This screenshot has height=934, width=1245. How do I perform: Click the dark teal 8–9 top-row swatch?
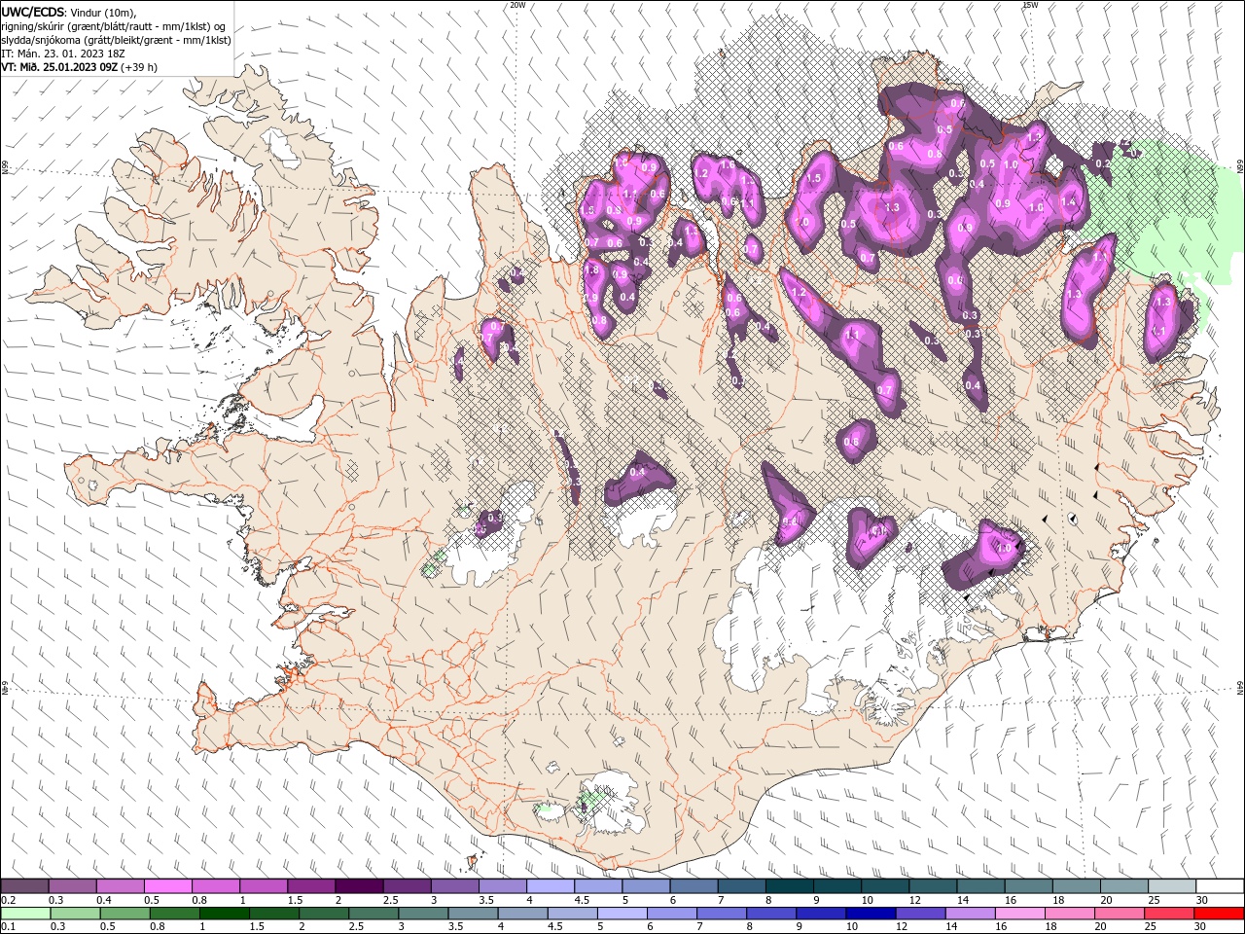789,886
